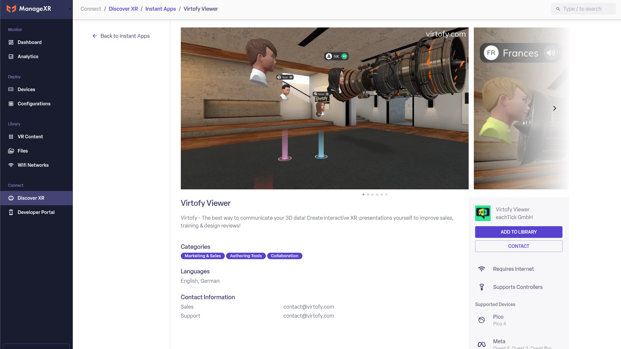Click the Marketing & Sales category tag
This screenshot has height=349, width=621.
[202, 256]
